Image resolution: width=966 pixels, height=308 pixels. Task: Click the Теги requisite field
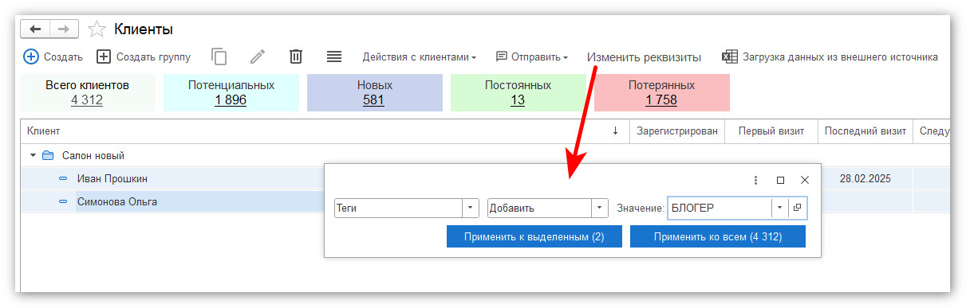398,208
